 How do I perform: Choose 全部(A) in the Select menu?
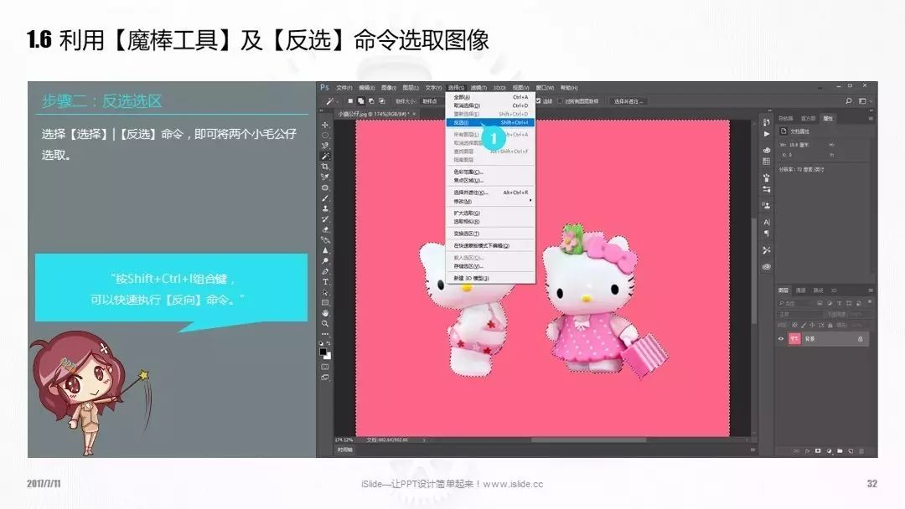490,97
